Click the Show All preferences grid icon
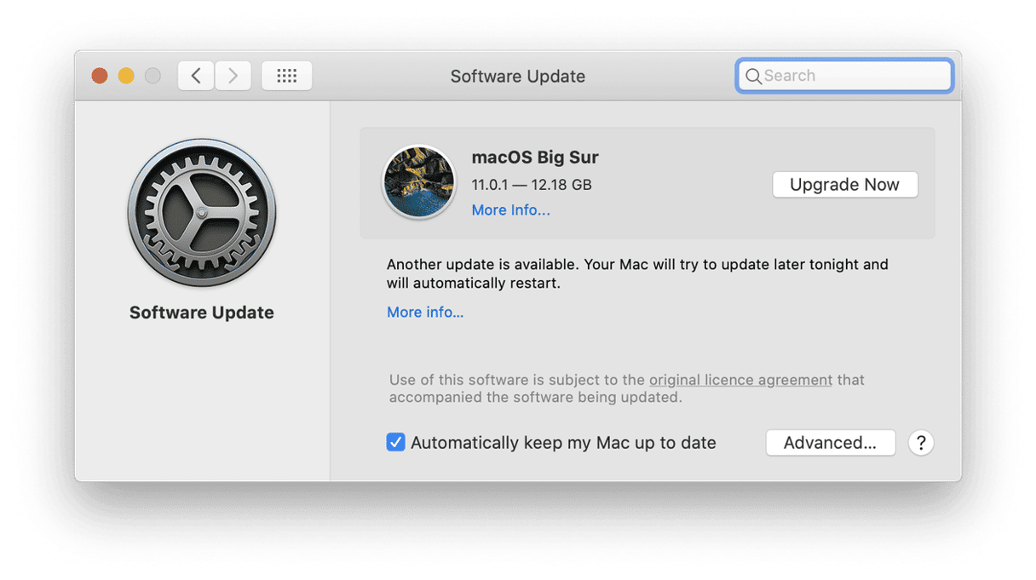 286,75
